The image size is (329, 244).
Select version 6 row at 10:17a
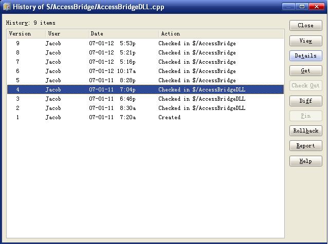click(x=145, y=71)
